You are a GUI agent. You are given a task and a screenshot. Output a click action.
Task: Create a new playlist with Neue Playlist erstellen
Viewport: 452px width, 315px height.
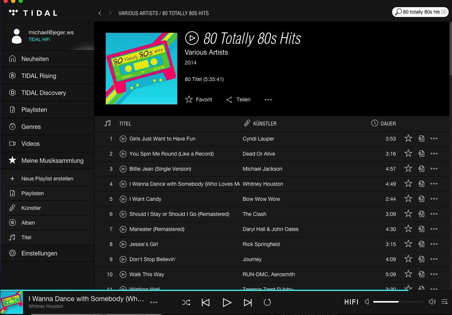coord(47,179)
